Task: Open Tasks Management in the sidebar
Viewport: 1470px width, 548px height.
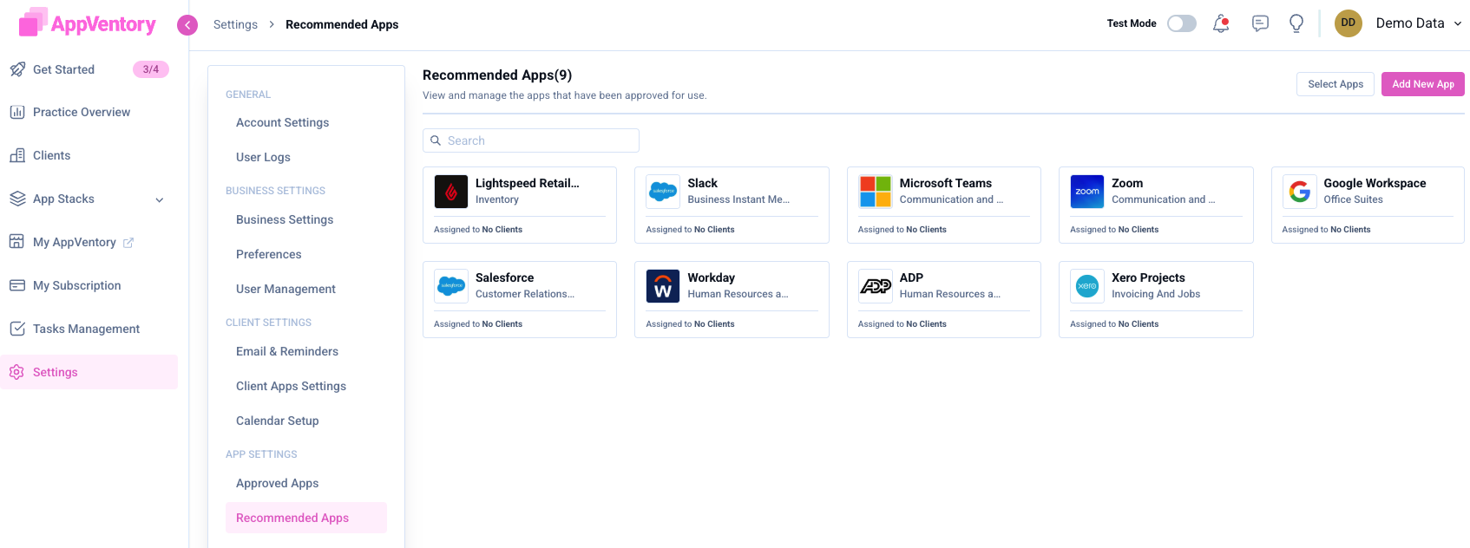Action: coord(86,329)
